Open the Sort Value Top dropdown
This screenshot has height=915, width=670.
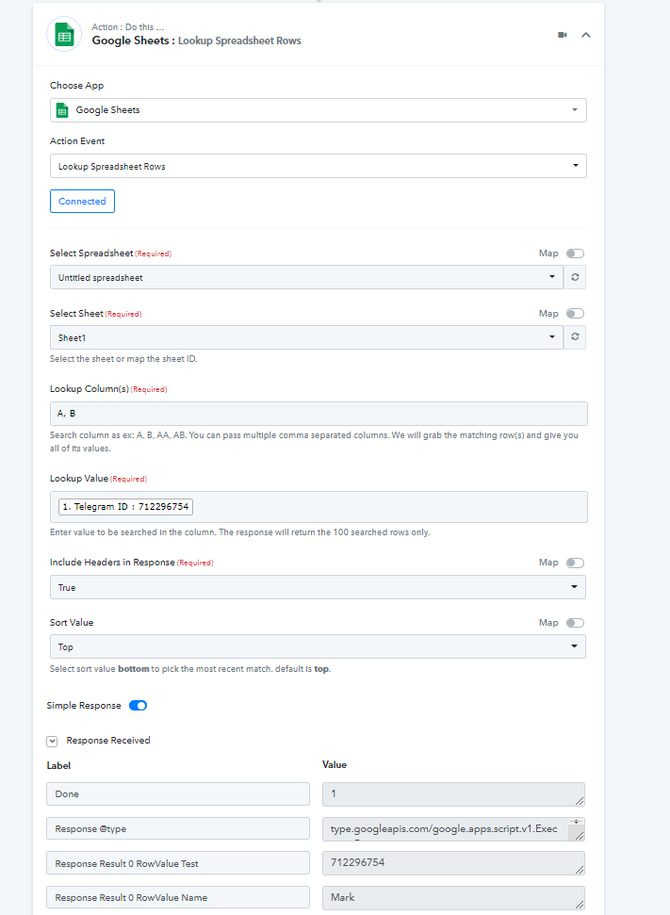319,646
